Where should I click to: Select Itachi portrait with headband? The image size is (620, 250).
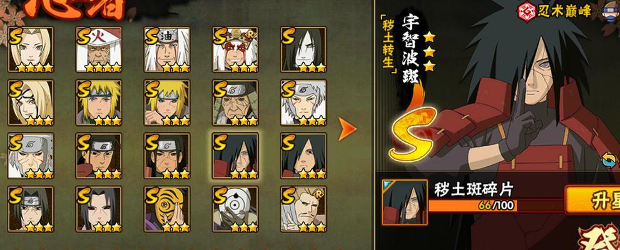tap(31, 209)
